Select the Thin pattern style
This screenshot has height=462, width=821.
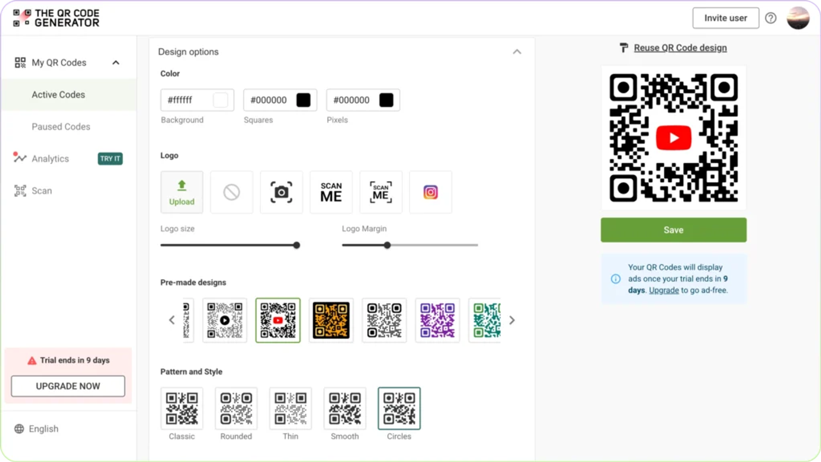(x=290, y=409)
